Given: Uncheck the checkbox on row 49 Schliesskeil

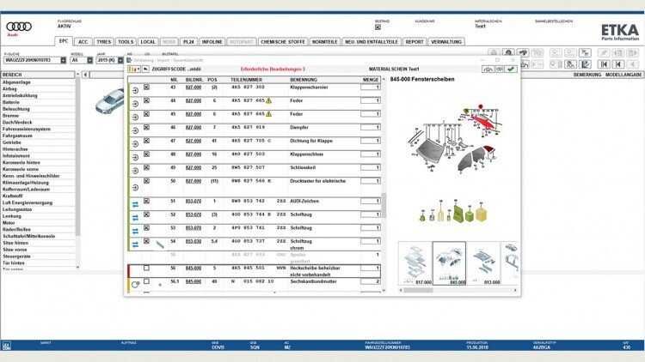Looking at the screenshot, I should point(146,167).
